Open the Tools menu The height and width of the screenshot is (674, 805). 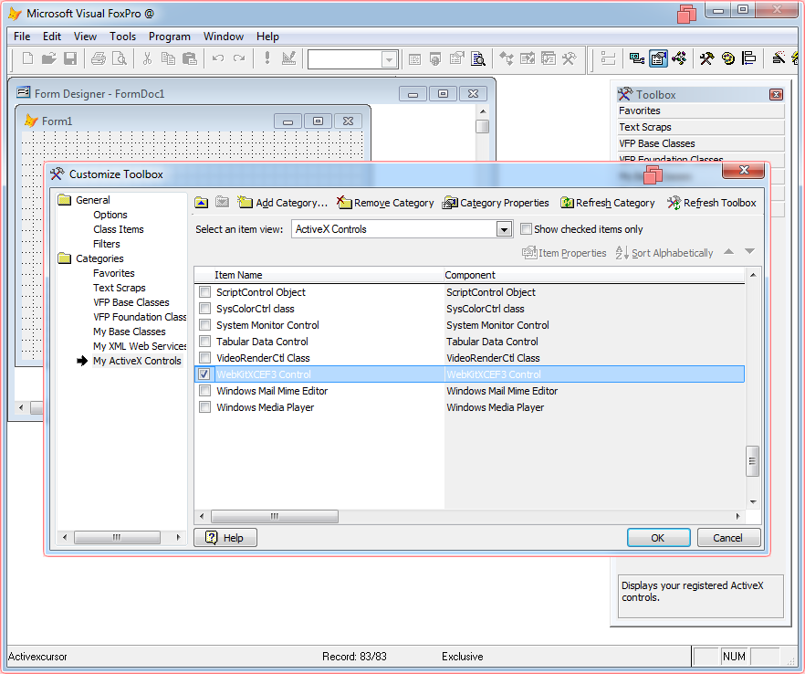tap(122, 37)
